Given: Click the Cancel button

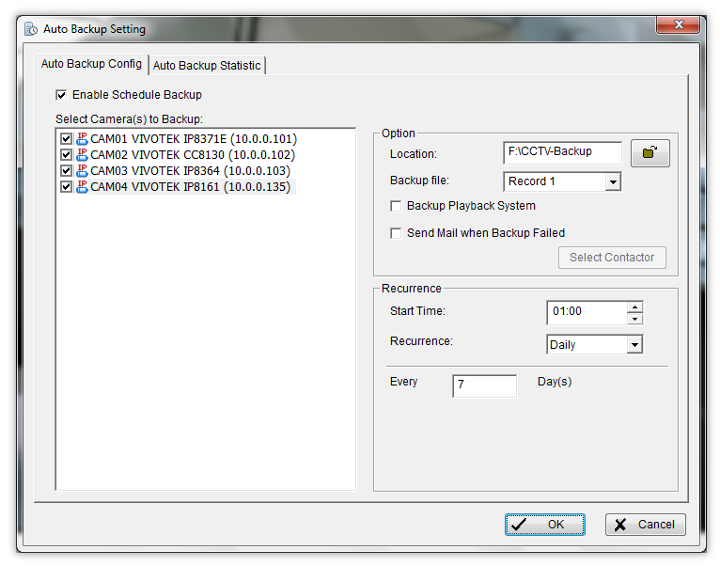Looking at the screenshot, I should pyautogui.click(x=645, y=525).
